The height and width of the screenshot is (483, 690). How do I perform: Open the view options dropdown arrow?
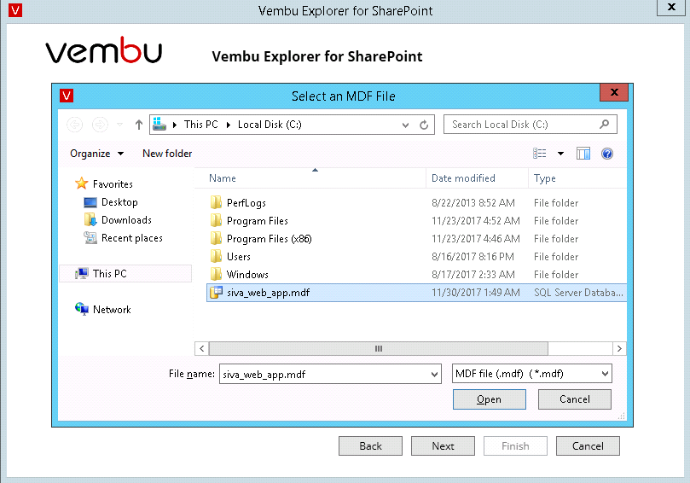pos(560,154)
